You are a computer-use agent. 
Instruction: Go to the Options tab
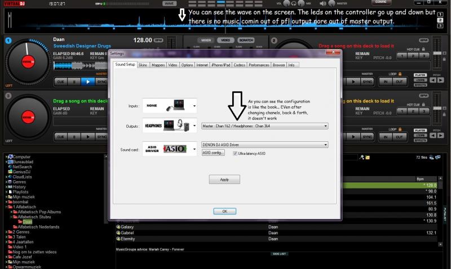tap(187, 65)
